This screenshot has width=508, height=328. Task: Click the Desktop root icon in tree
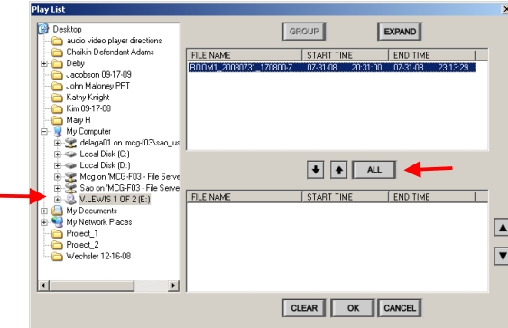click(43, 29)
